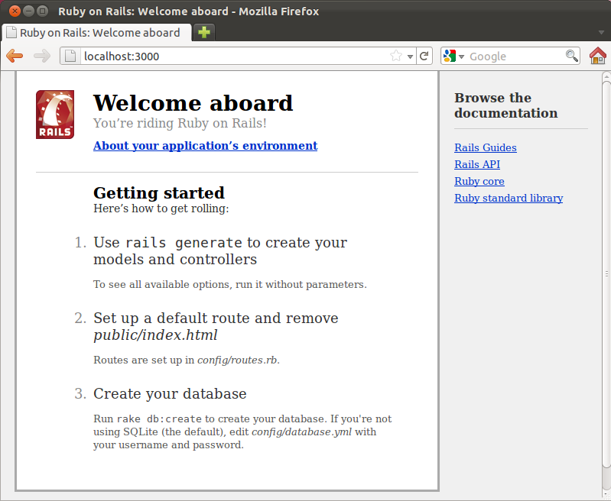Open the Google search engine selector
This screenshot has height=501, width=611.
click(x=453, y=56)
